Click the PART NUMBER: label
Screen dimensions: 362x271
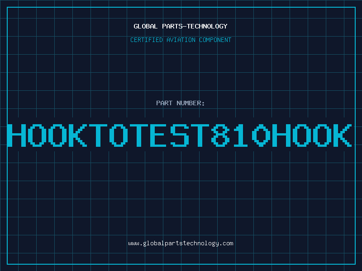(181, 103)
